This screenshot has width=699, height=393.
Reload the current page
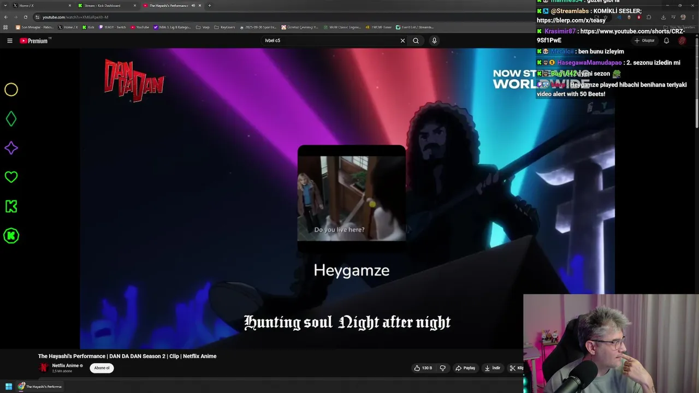pos(26,17)
